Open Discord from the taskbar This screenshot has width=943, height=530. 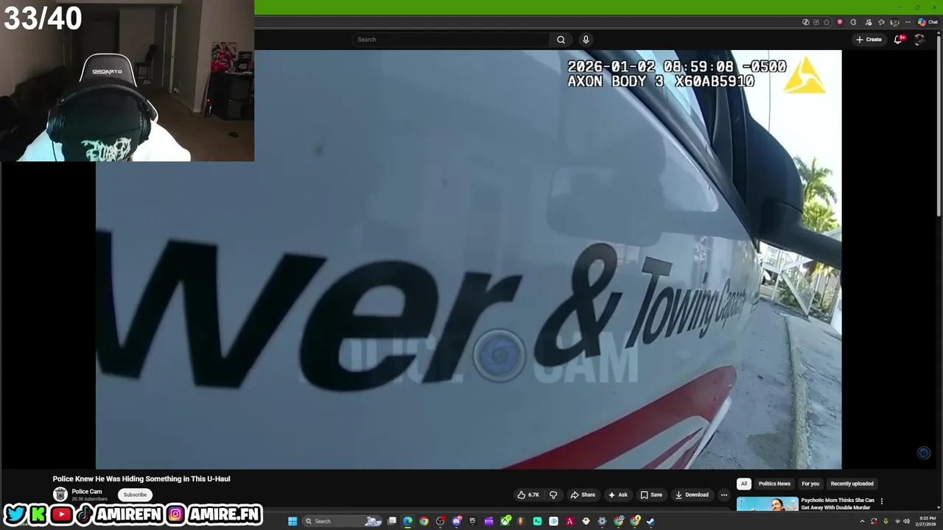(x=457, y=521)
